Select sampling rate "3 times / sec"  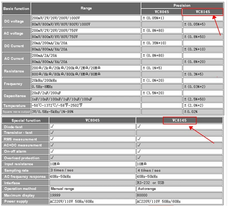click(x=93, y=170)
